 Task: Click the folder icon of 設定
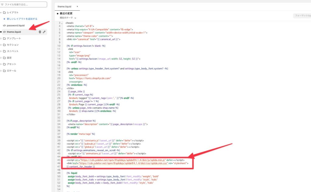click(x=4, y=58)
